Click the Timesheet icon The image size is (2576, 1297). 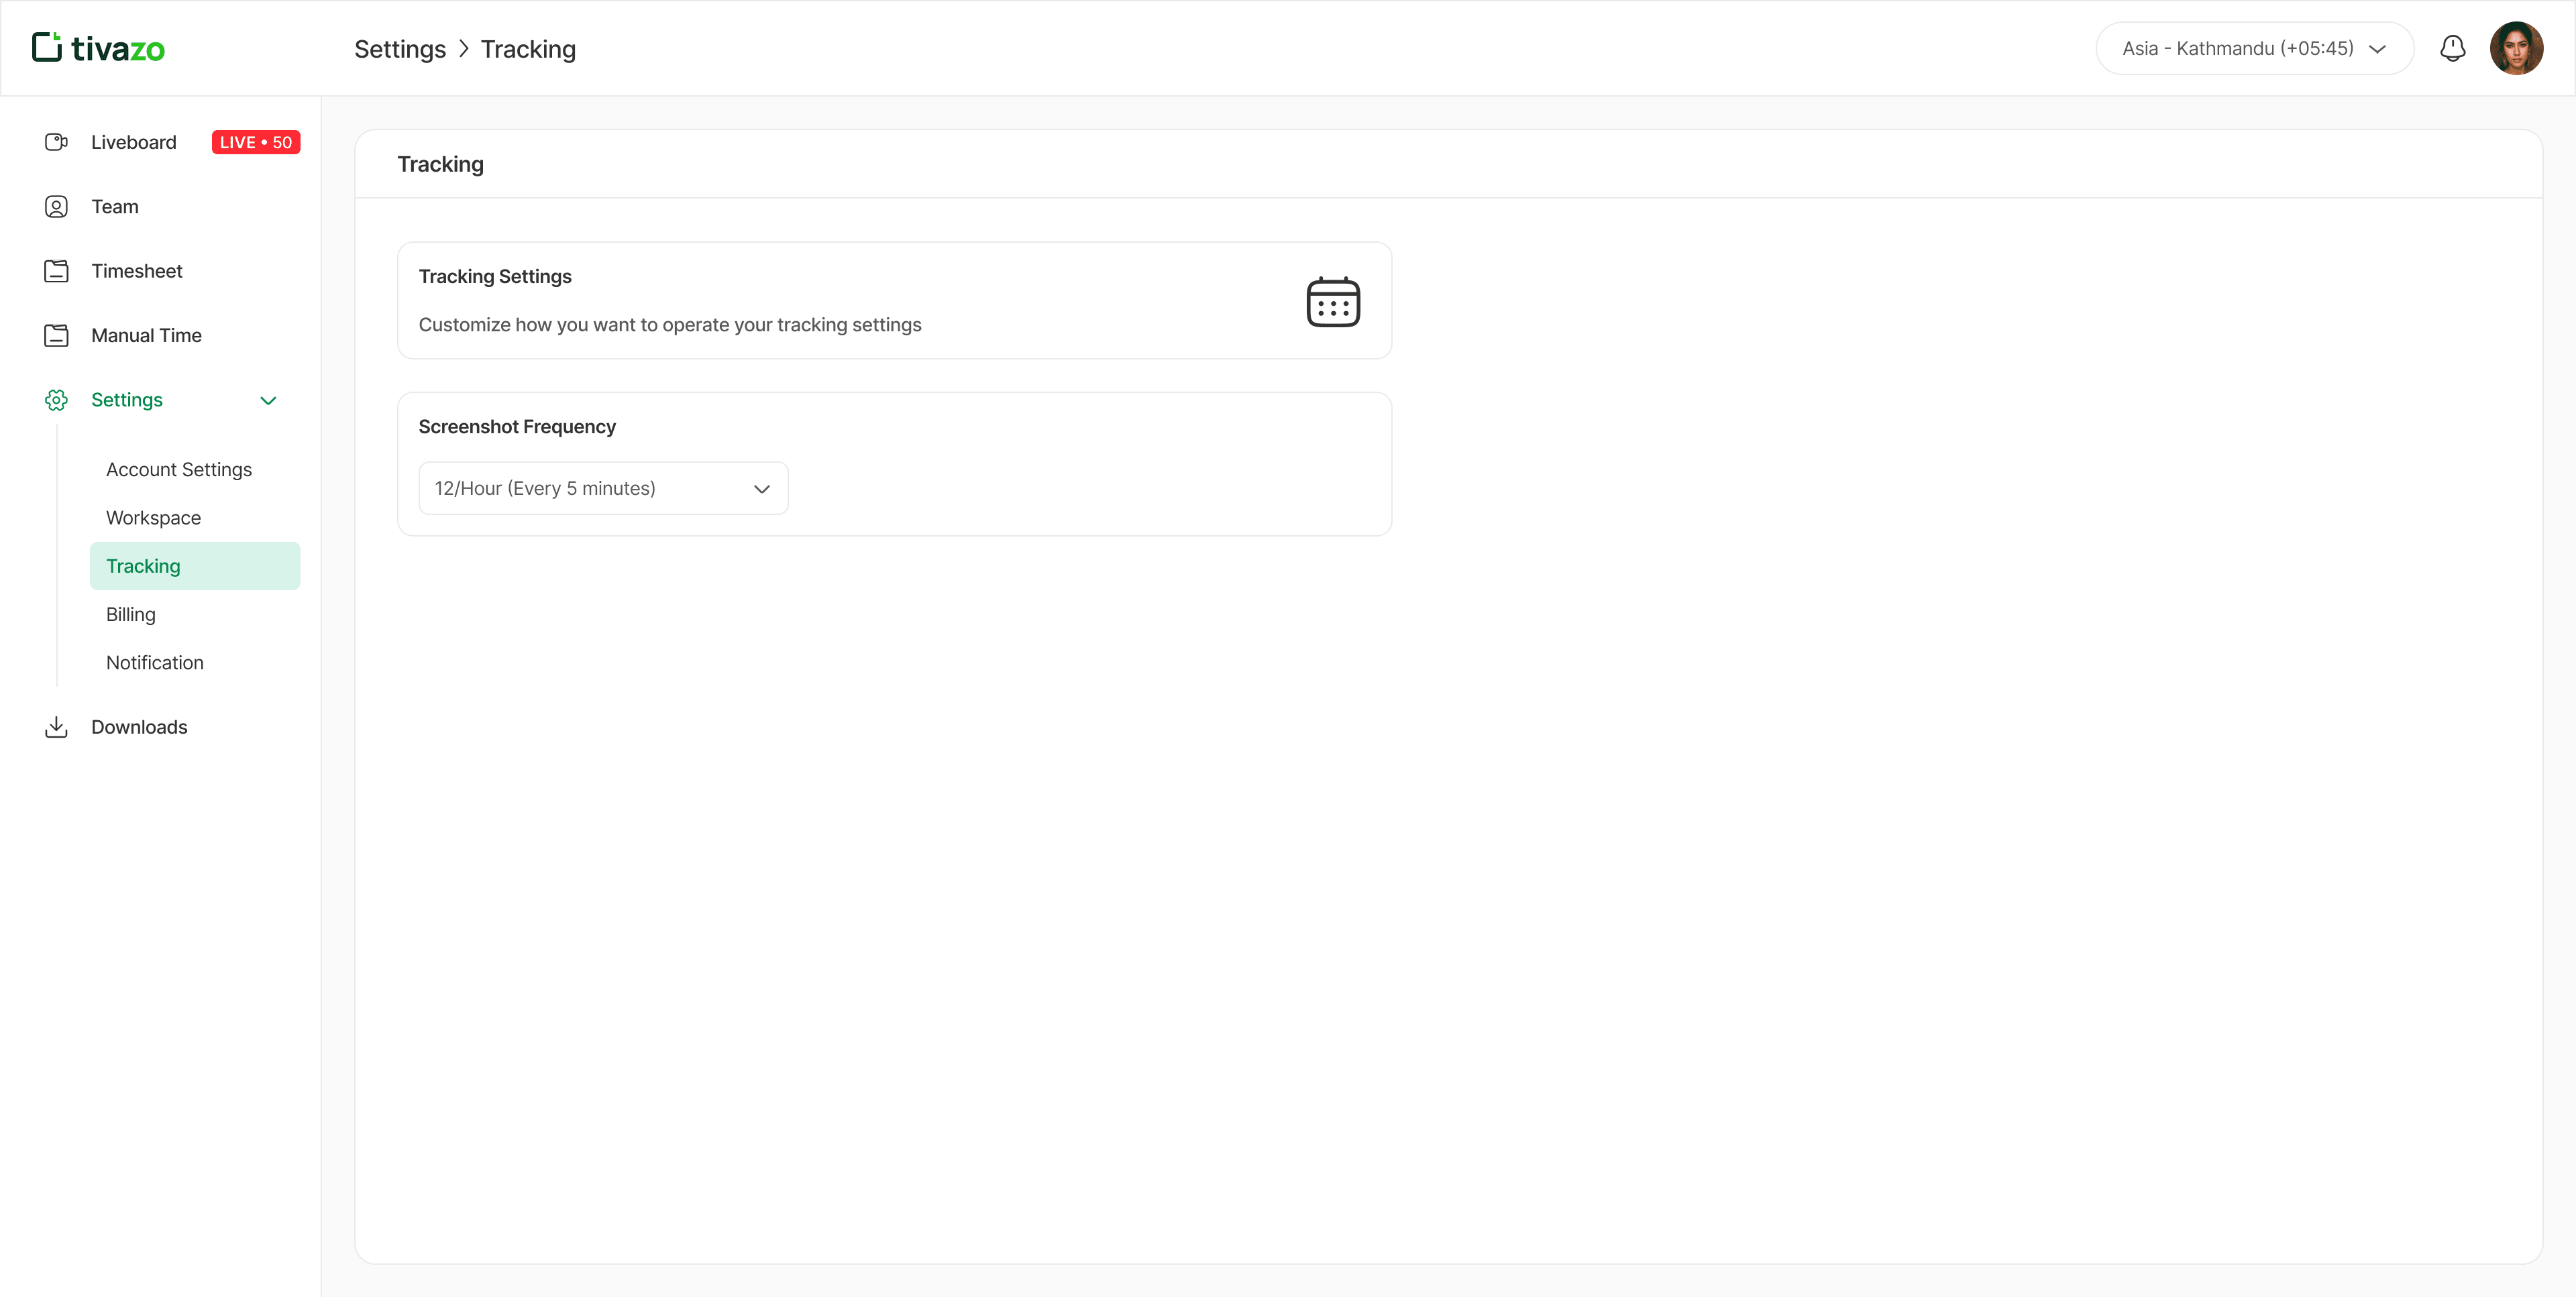pyautogui.click(x=56, y=271)
